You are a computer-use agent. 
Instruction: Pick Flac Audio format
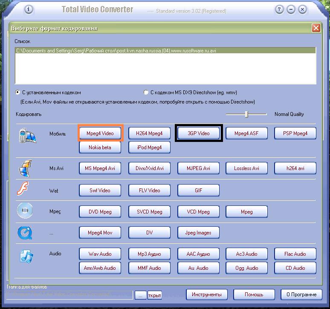(x=295, y=254)
